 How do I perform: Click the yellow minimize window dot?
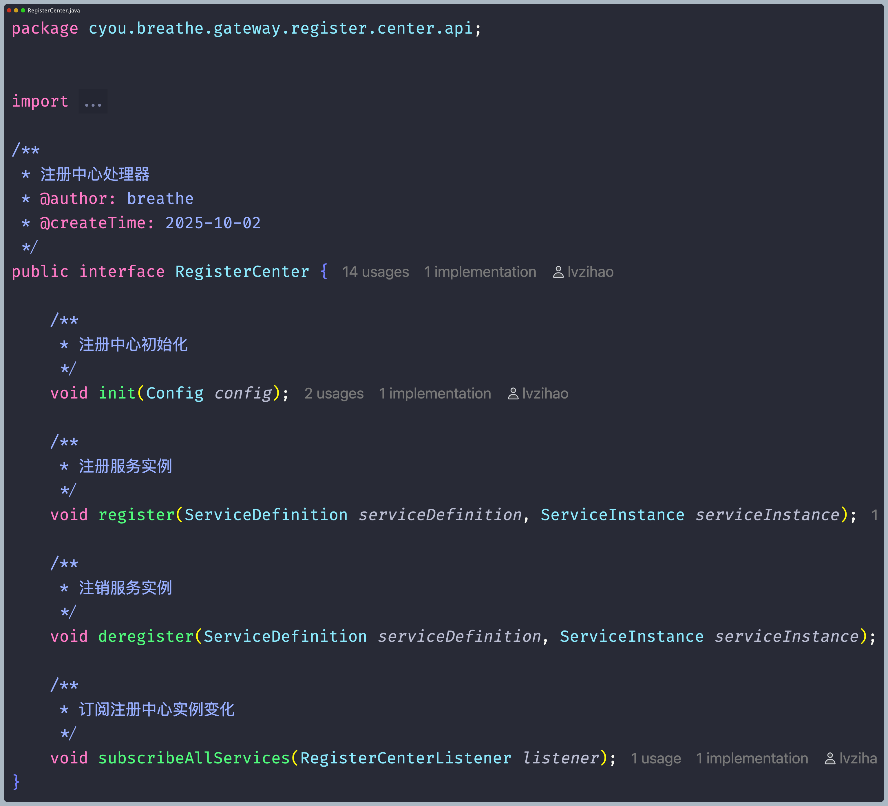[16, 10]
